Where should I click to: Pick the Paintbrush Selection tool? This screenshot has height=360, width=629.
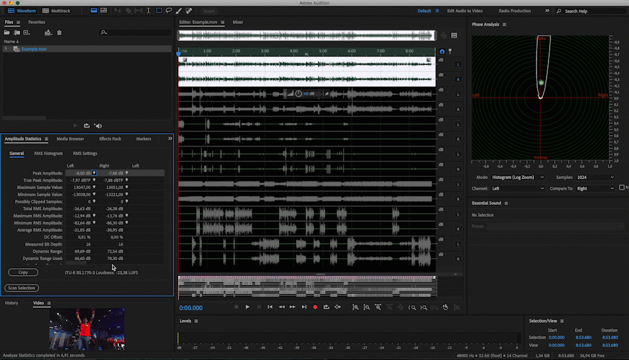[x=179, y=11]
